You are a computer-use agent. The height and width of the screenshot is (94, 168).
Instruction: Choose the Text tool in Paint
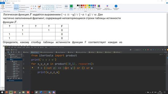pyautogui.click(x=35, y=6)
